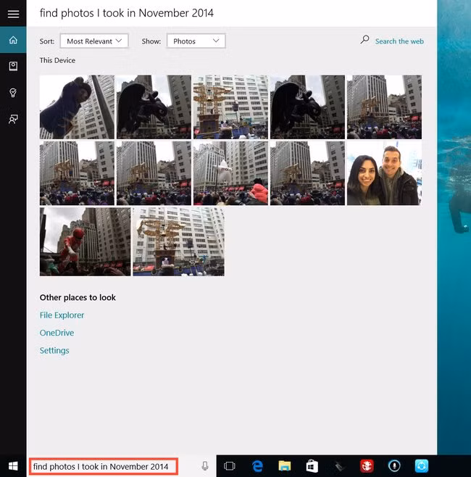Open the File Explorer link under Other places
Screen dimensions: 471x477
click(62, 315)
